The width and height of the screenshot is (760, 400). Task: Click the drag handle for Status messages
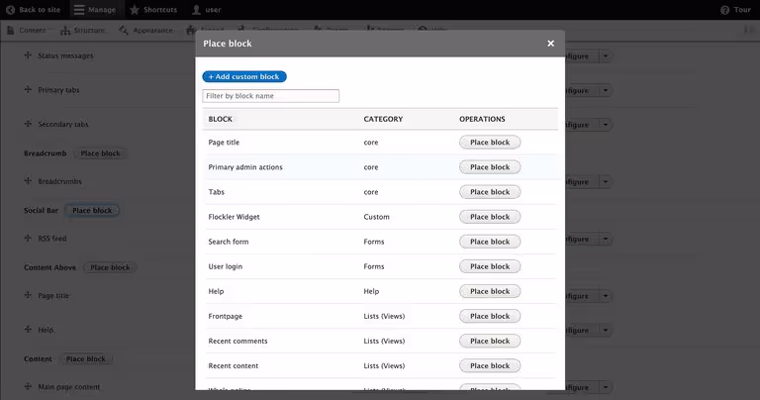coord(28,55)
